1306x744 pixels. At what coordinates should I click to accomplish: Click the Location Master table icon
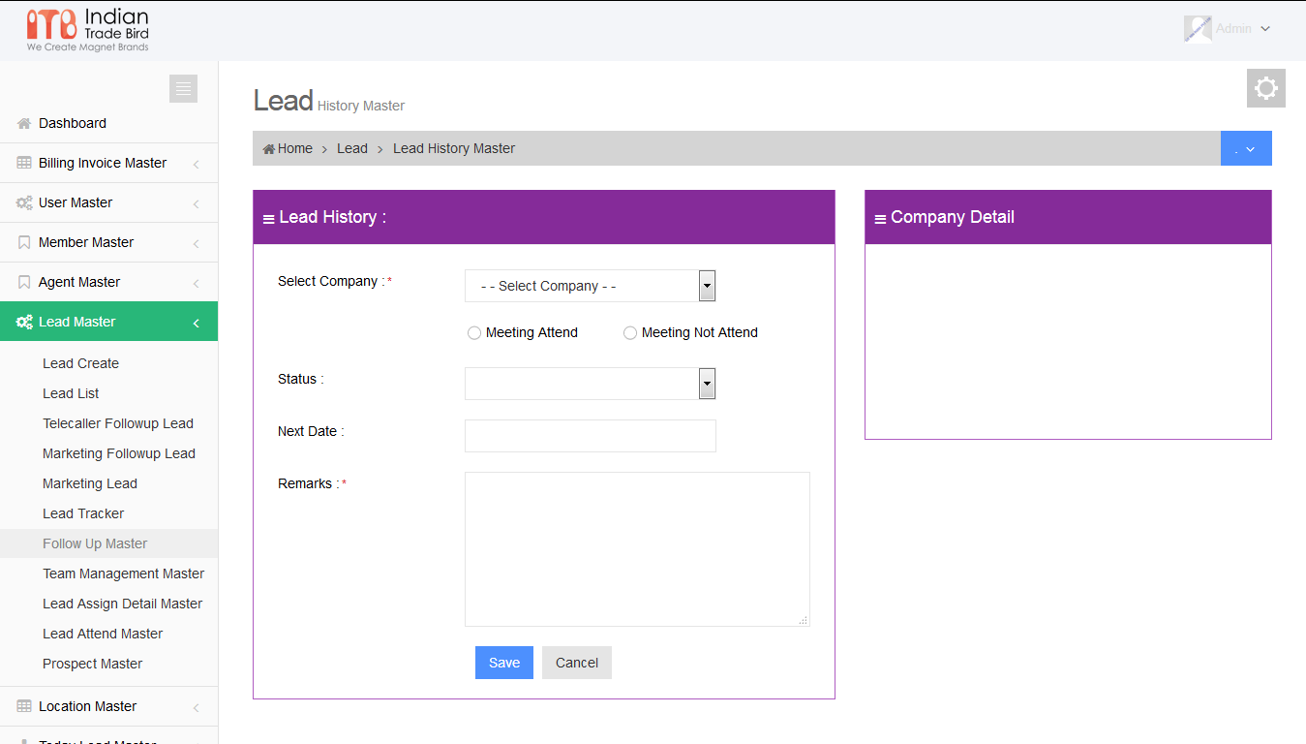pyautogui.click(x=24, y=706)
